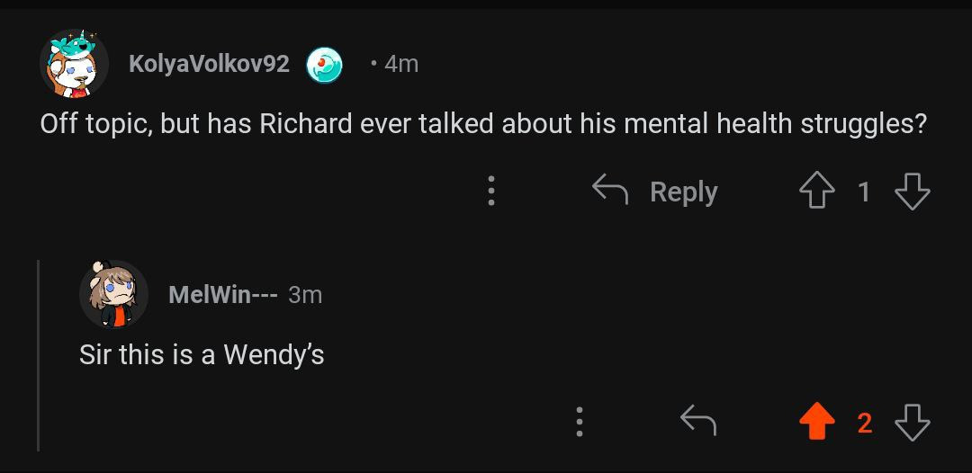Reply to MelWin's comment with arrow icon
Screen dimensions: 972x473
[x=697, y=421]
